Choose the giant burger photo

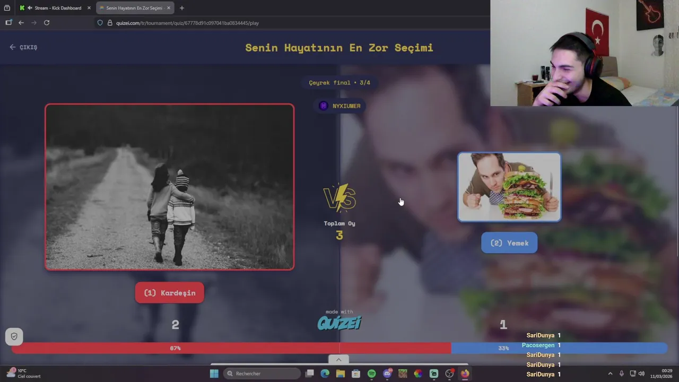click(x=509, y=187)
